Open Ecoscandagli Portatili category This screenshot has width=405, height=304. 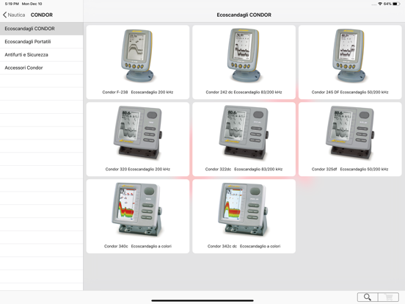(41, 42)
